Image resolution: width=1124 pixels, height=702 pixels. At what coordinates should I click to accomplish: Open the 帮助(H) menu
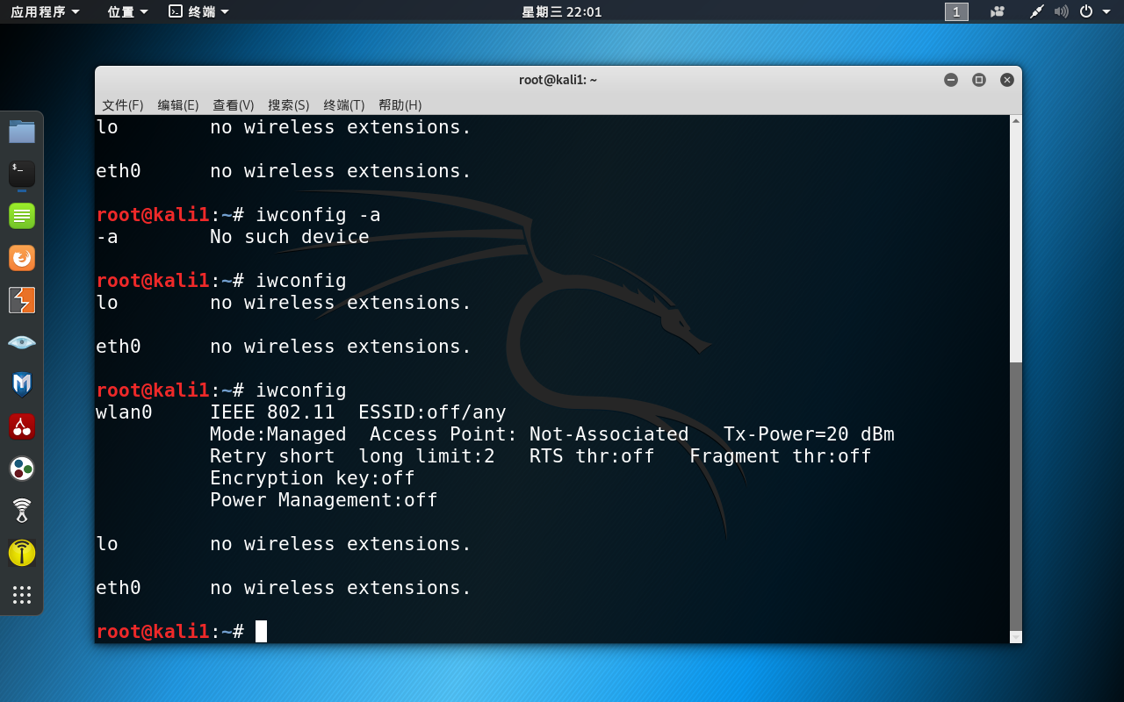point(400,104)
